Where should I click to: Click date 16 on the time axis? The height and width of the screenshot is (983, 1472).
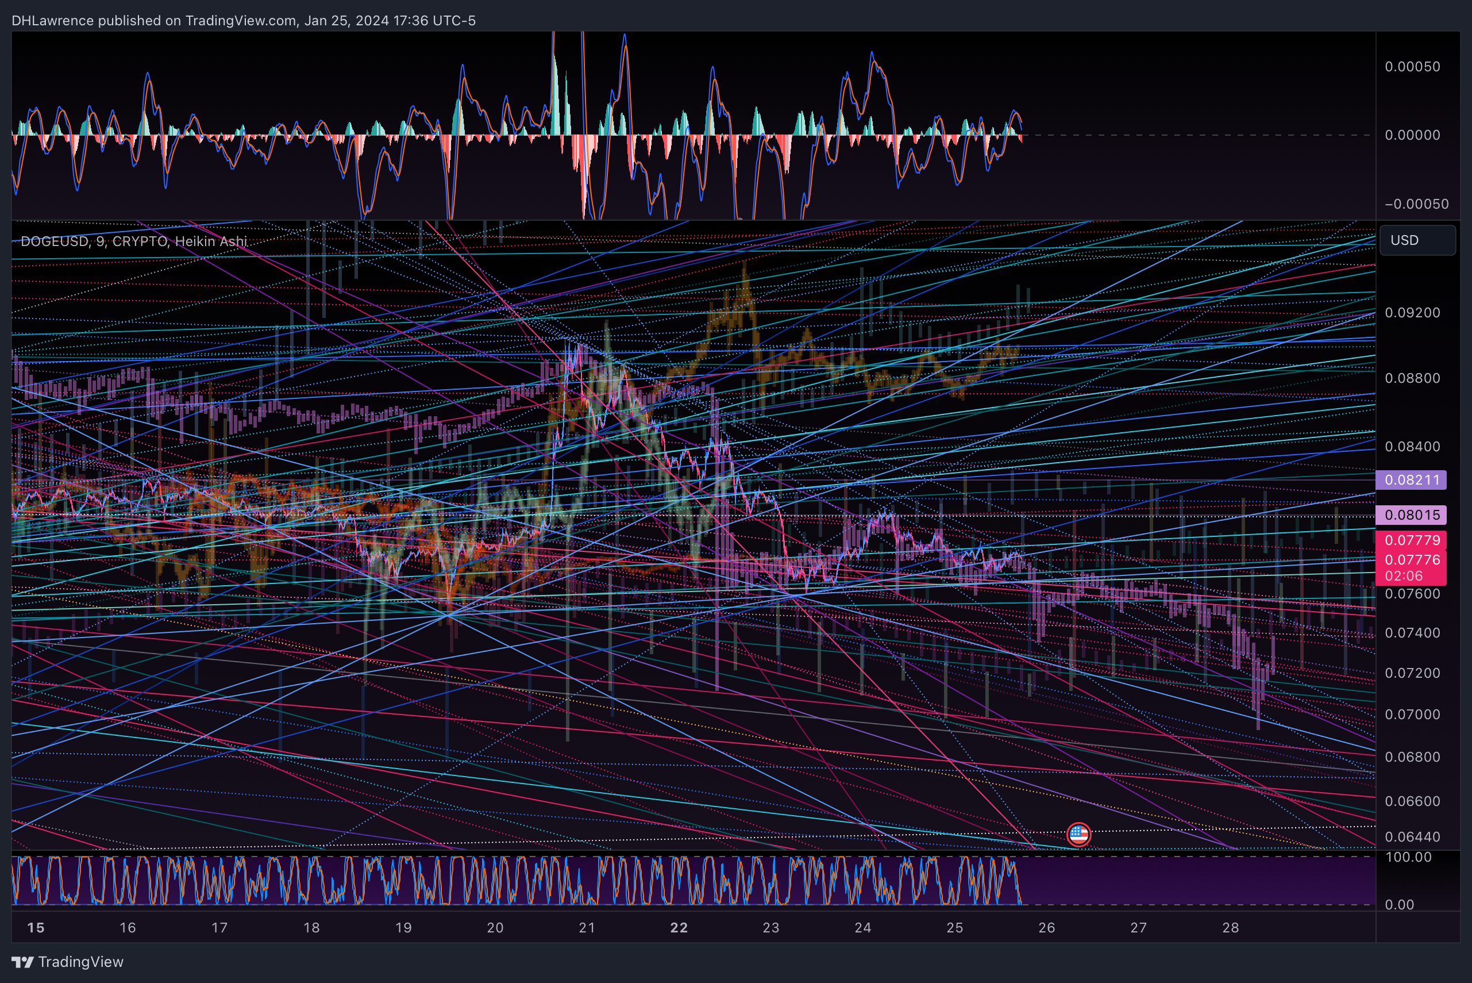click(128, 928)
